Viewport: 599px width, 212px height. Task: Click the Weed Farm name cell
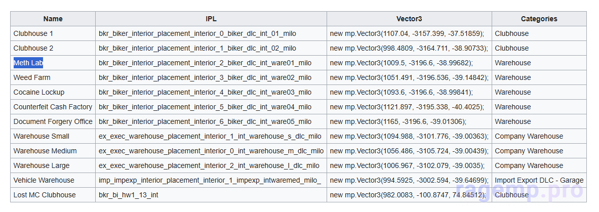tap(32, 77)
